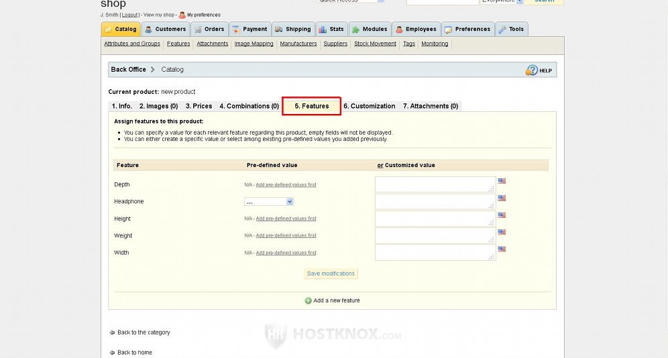Switch to the Orders tab
Viewport: 668px width, 358px height.
coord(209,29)
